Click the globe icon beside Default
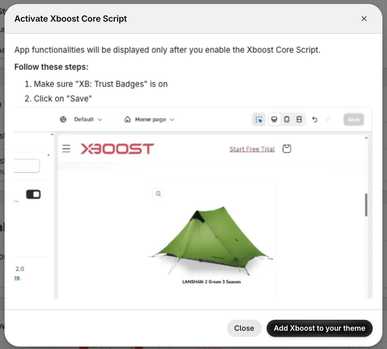 coord(63,119)
